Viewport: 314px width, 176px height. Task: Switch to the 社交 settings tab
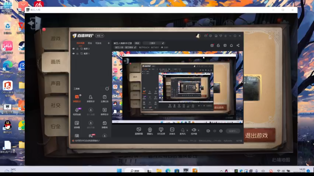[x=55, y=105]
